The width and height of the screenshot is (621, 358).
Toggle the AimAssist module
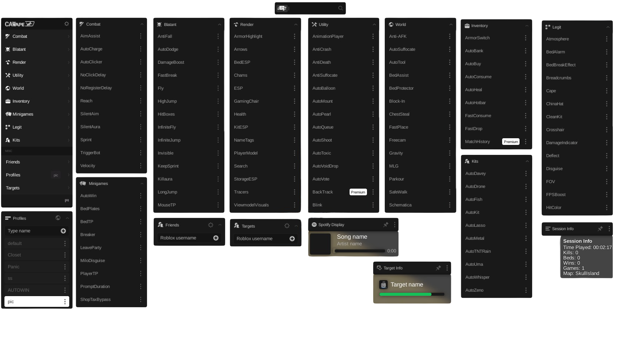[x=90, y=36]
